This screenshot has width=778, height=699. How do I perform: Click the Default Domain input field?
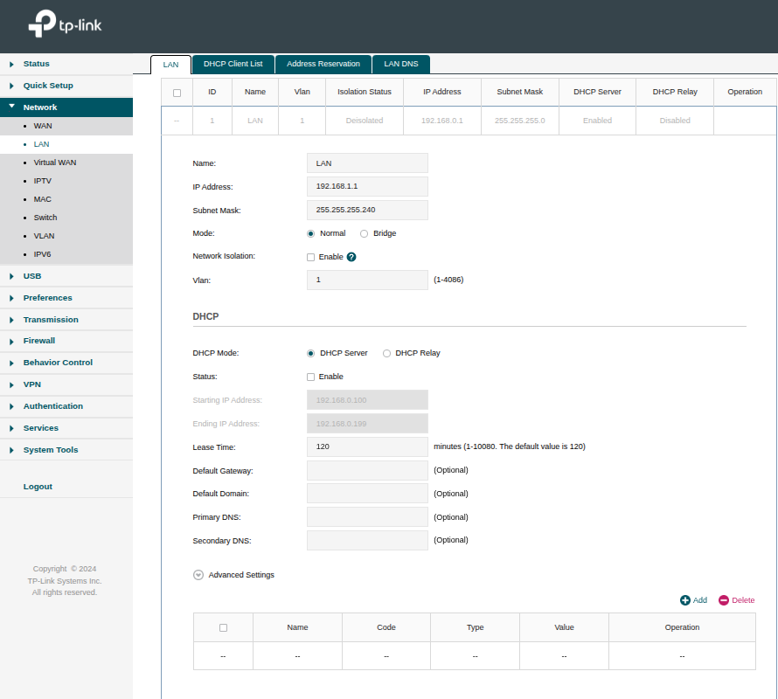coord(367,494)
